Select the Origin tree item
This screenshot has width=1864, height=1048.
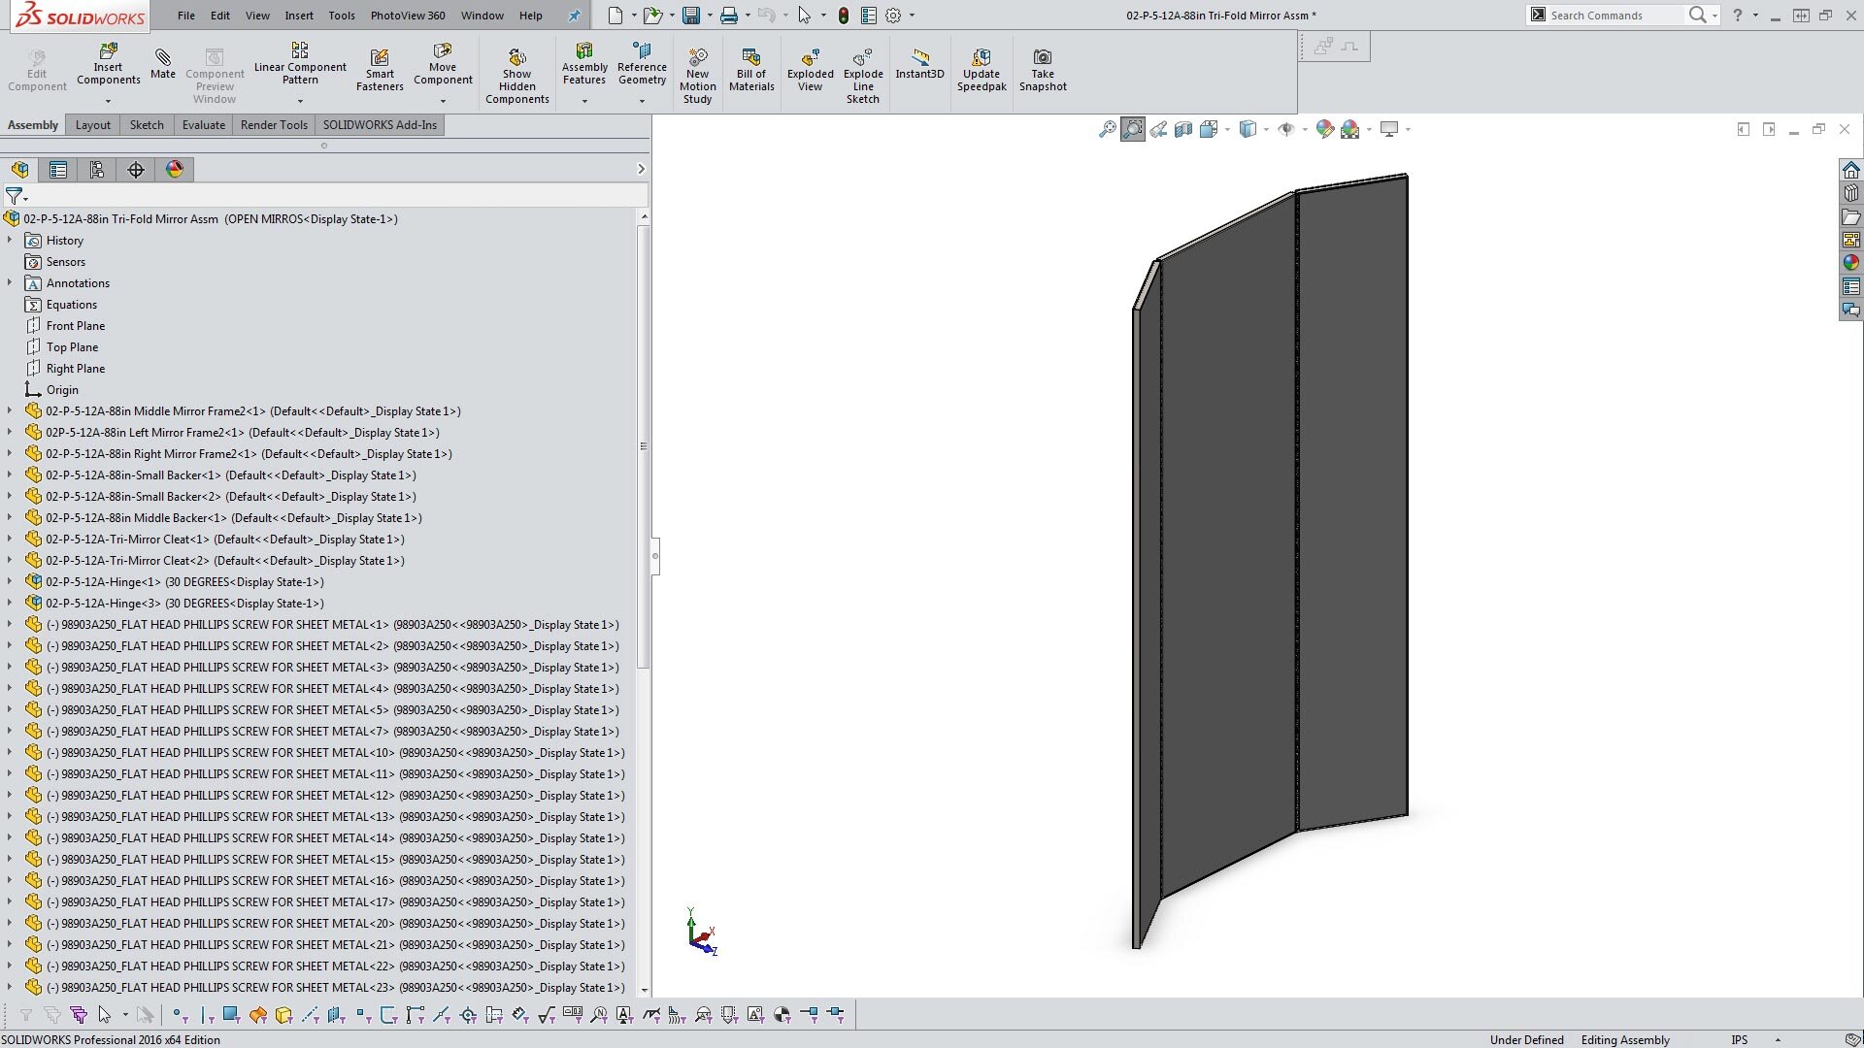pos(62,389)
